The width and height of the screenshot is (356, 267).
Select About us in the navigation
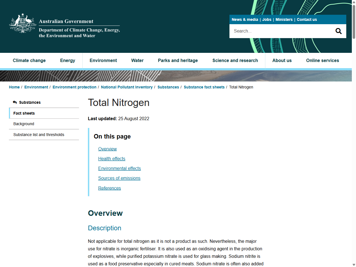[282, 60]
